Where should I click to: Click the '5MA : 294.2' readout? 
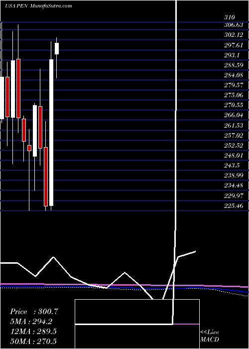(31, 321)
